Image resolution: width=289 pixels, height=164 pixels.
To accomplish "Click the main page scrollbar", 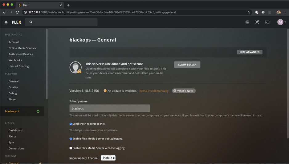I will (x=288, y=83).
